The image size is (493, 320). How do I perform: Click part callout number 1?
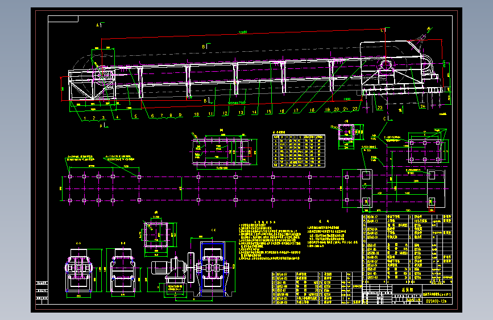tap(85, 118)
